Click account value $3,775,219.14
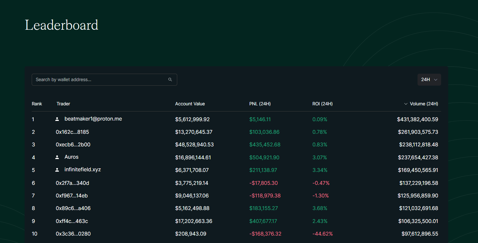 (x=192, y=183)
